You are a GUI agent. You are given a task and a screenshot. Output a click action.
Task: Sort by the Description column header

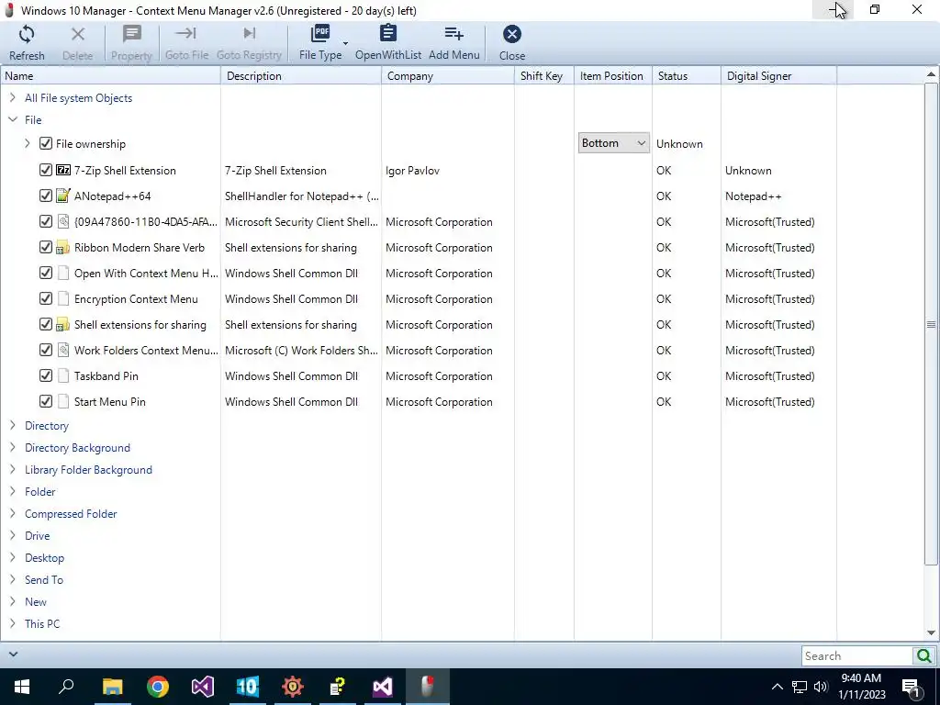[x=301, y=76]
